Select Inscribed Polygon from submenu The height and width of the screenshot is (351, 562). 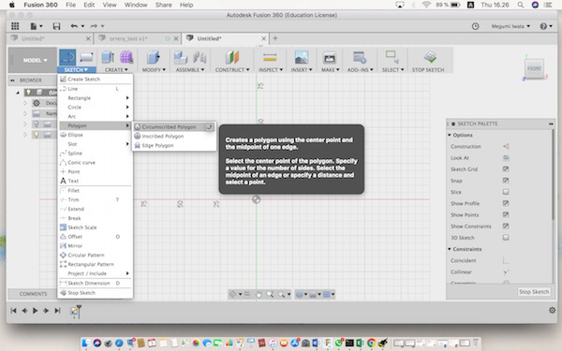coord(174,136)
